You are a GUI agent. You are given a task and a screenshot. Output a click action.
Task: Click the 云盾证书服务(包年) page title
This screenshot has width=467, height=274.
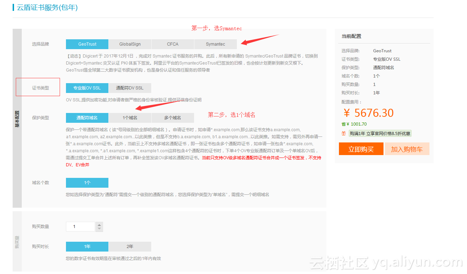pos(47,7)
